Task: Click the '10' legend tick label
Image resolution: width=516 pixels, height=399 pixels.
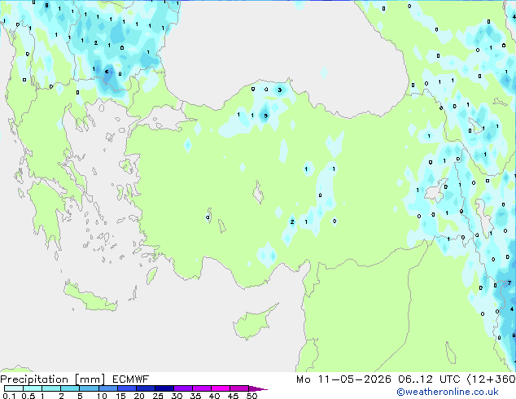Action: pos(102,396)
